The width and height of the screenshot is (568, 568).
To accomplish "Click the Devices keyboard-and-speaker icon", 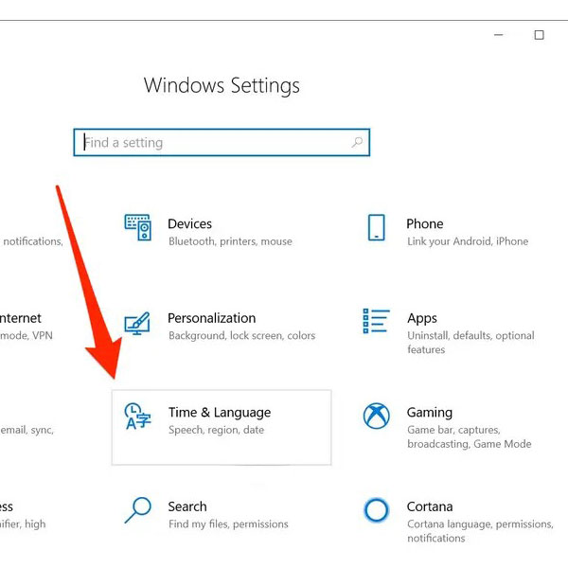I will pos(137,227).
